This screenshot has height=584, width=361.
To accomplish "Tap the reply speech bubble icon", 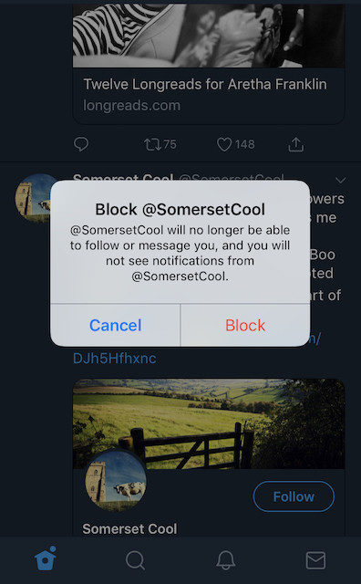I will click(x=81, y=144).
